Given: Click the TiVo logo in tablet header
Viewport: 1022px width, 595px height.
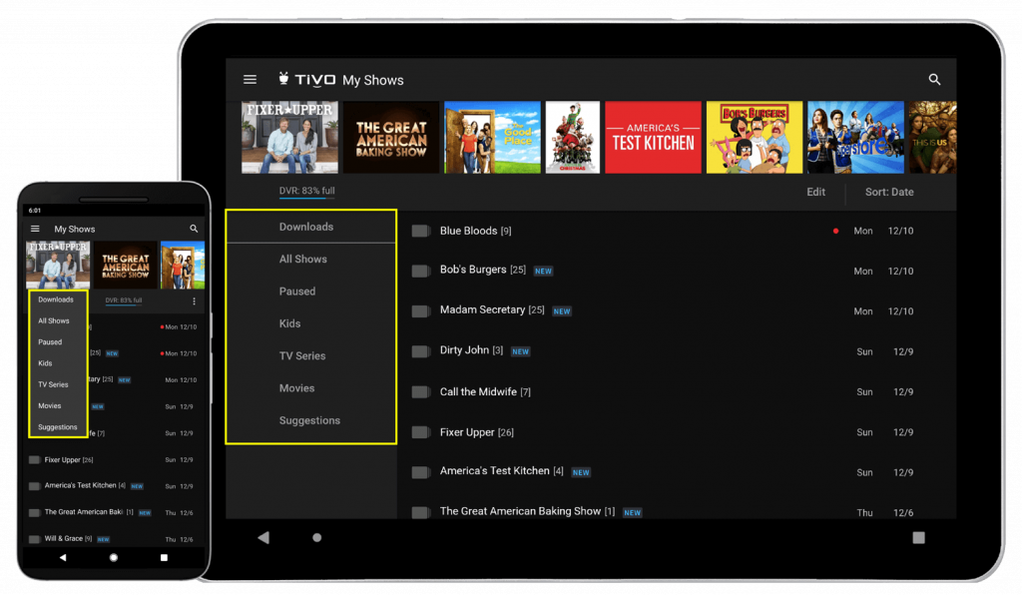Looking at the screenshot, I should pyautogui.click(x=307, y=80).
